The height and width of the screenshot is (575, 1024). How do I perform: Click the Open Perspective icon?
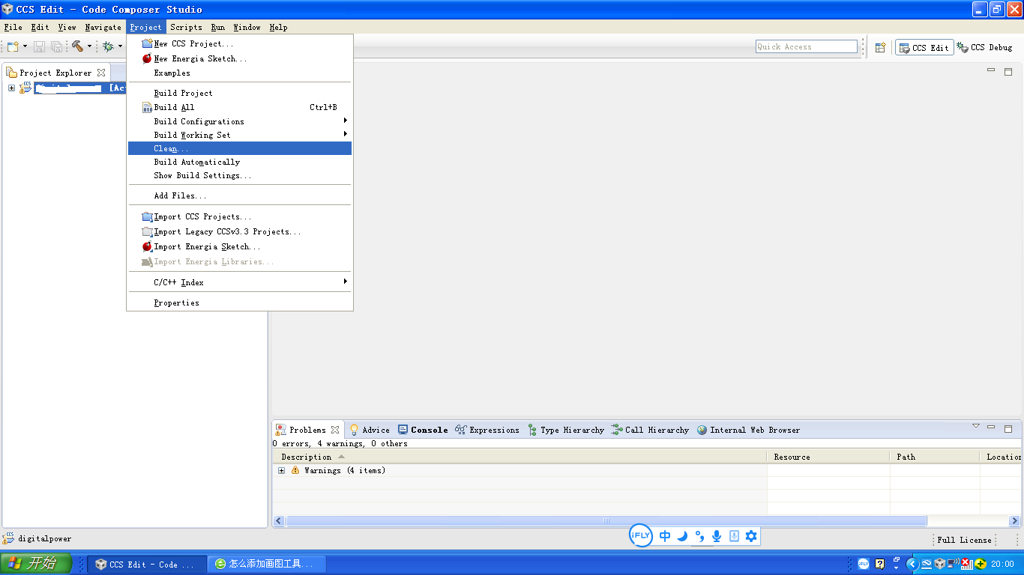click(x=881, y=47)
